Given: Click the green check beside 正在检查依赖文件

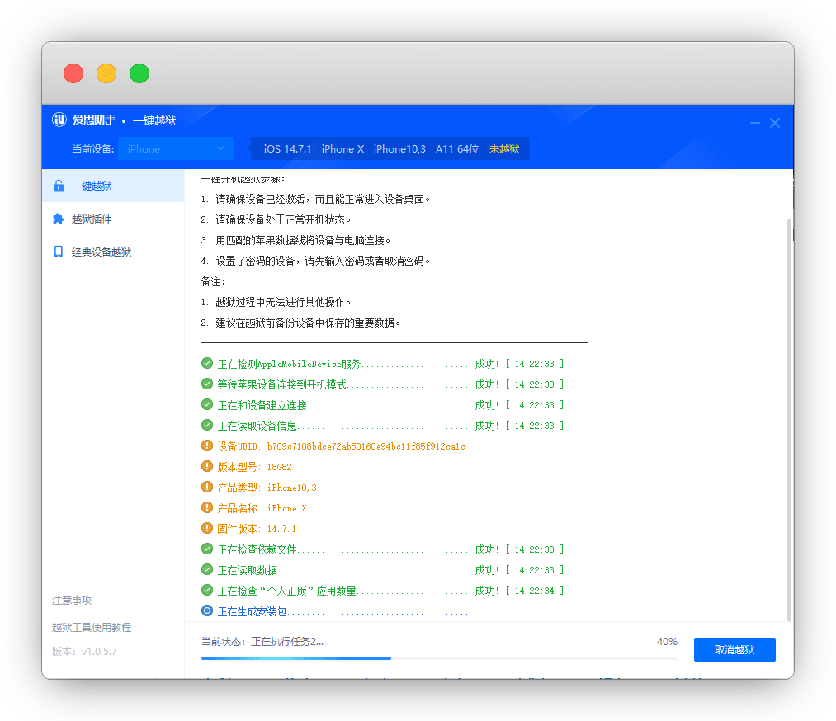Looking at the screenshot, I should click(207, 549).
